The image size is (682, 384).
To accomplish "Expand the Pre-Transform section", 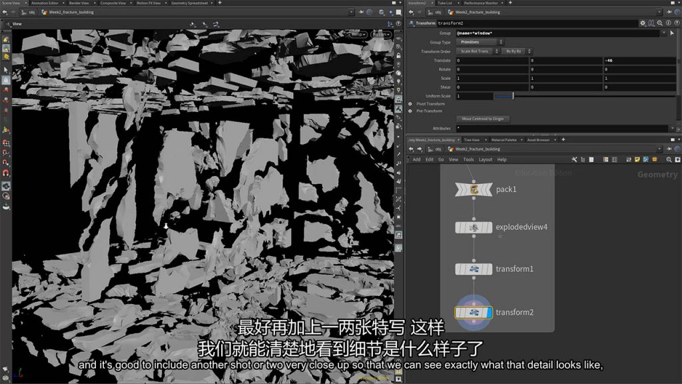I will [410, 111].
